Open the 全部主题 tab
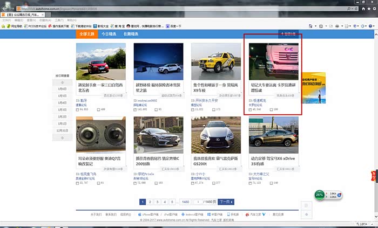The height and width of the screenshot is (228, 378). pos(86,34)
